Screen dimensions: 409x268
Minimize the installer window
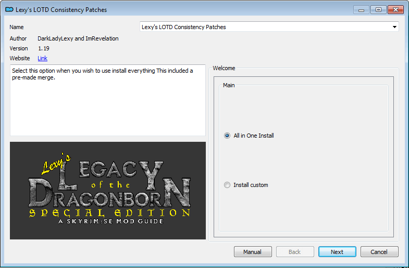[x=361, y=10]
